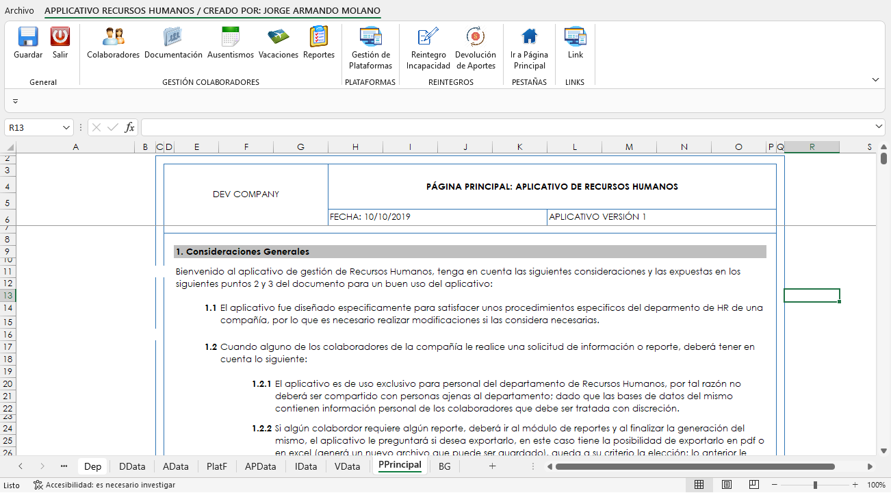
Task: Click the insert function fx icon
Action: tap(129, 127)
